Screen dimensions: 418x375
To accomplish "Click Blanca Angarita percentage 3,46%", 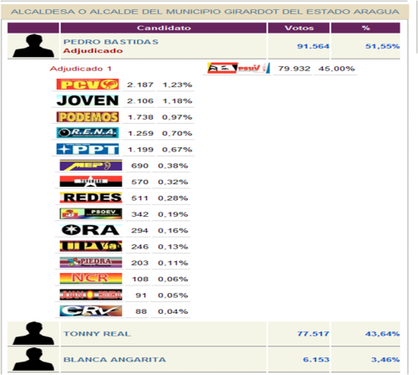I will 385,360.
